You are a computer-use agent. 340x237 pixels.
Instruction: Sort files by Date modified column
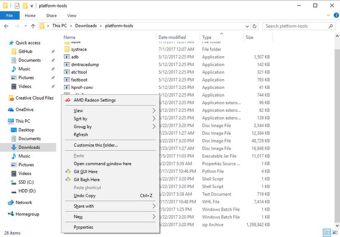click(x=172, y=37)
